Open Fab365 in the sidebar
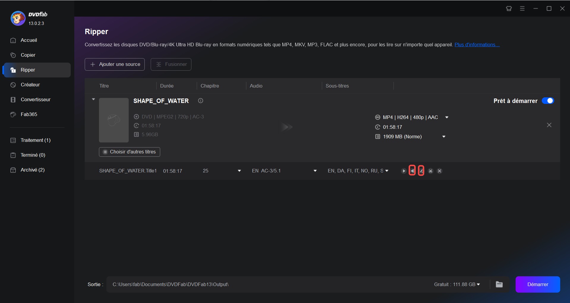Screen dimensions: 570x303 pos(37,115)
